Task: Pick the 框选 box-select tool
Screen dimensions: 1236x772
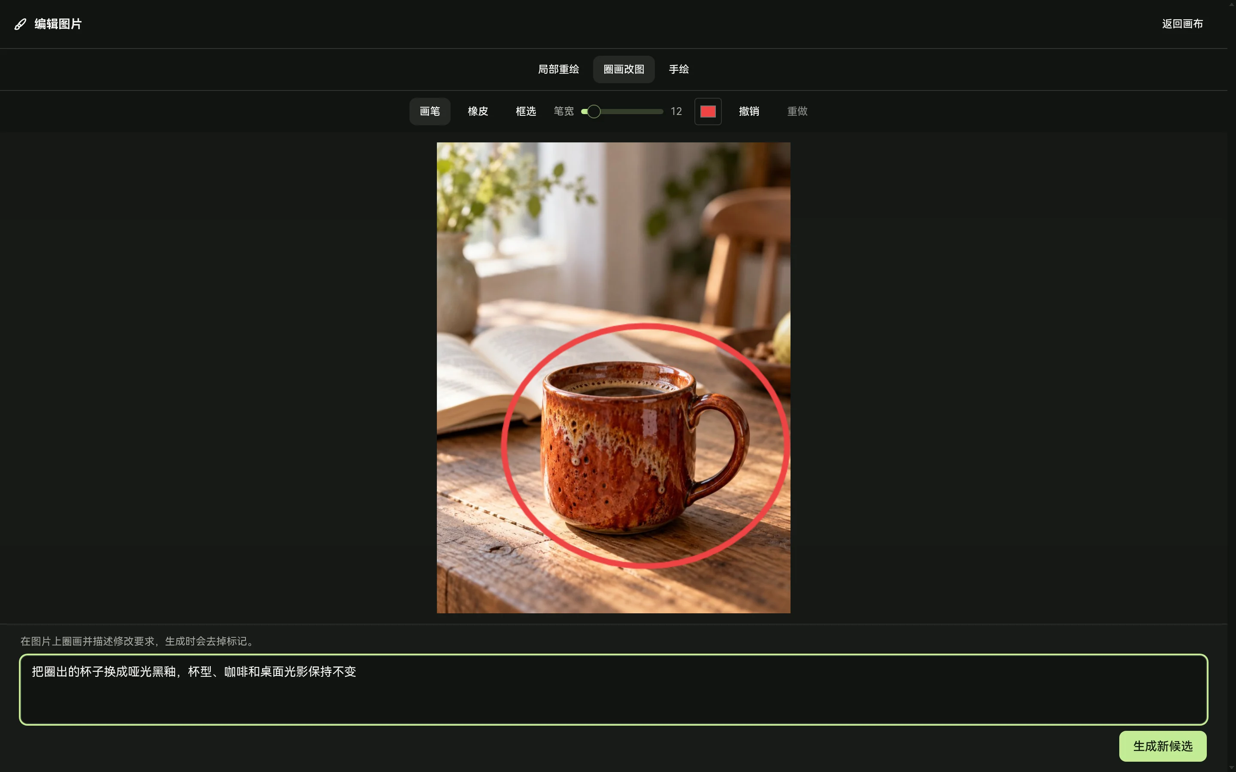Action: coord(526,112)
